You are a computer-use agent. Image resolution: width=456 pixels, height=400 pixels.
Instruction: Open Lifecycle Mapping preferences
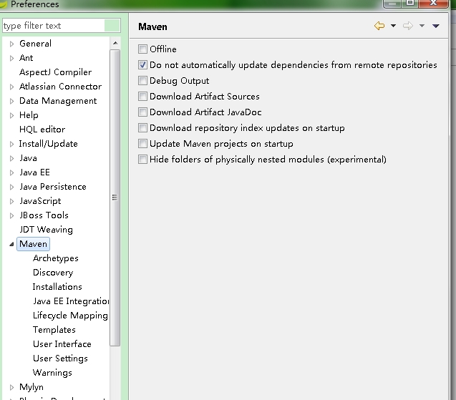pyautogui.click(x=70, y=316)
